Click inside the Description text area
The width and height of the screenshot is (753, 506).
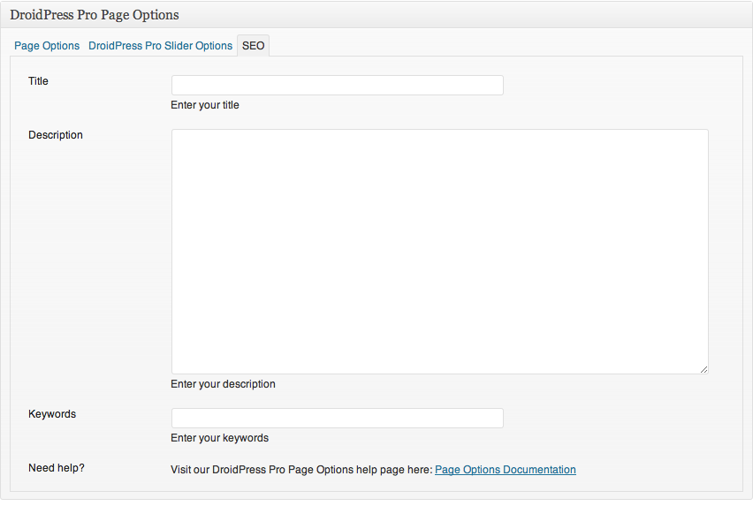pos(439,252)
